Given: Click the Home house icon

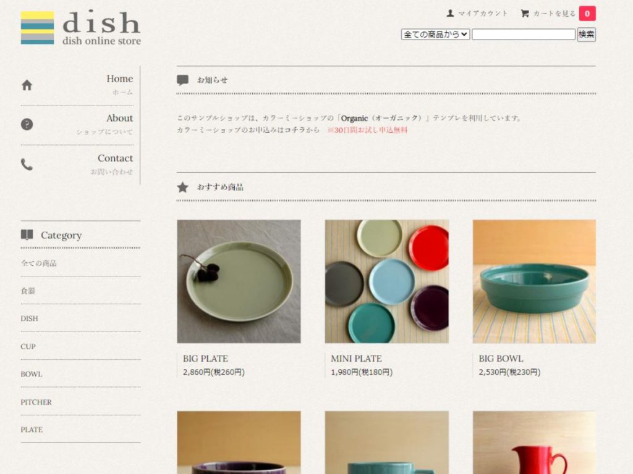Looking at the screenshot, I should [27, 85].
